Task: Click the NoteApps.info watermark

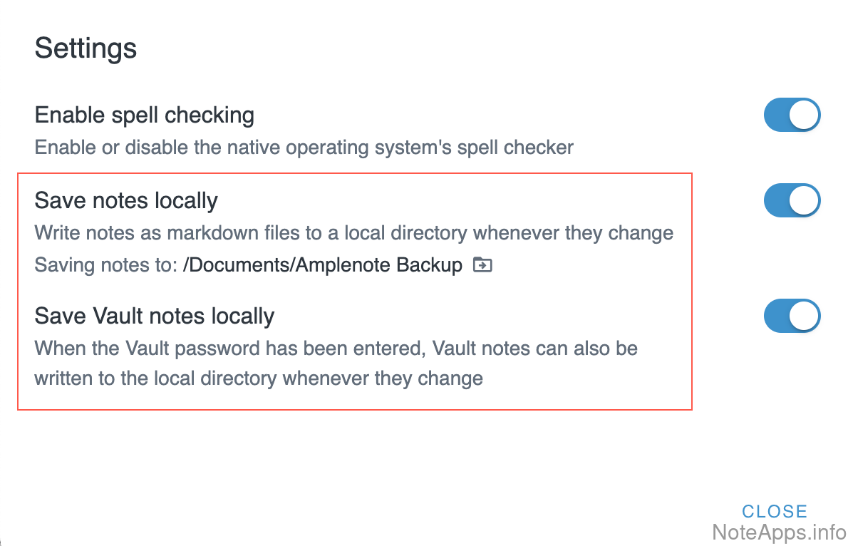Action: tap(779, 532)
